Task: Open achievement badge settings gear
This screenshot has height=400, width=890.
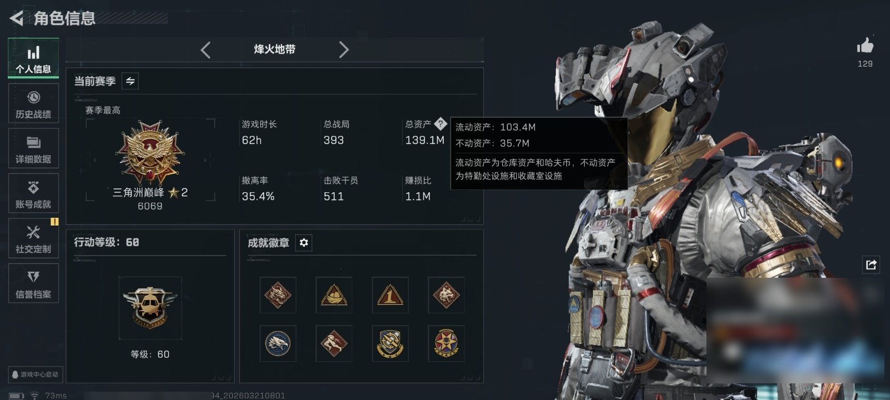Action: pos(304,243)
